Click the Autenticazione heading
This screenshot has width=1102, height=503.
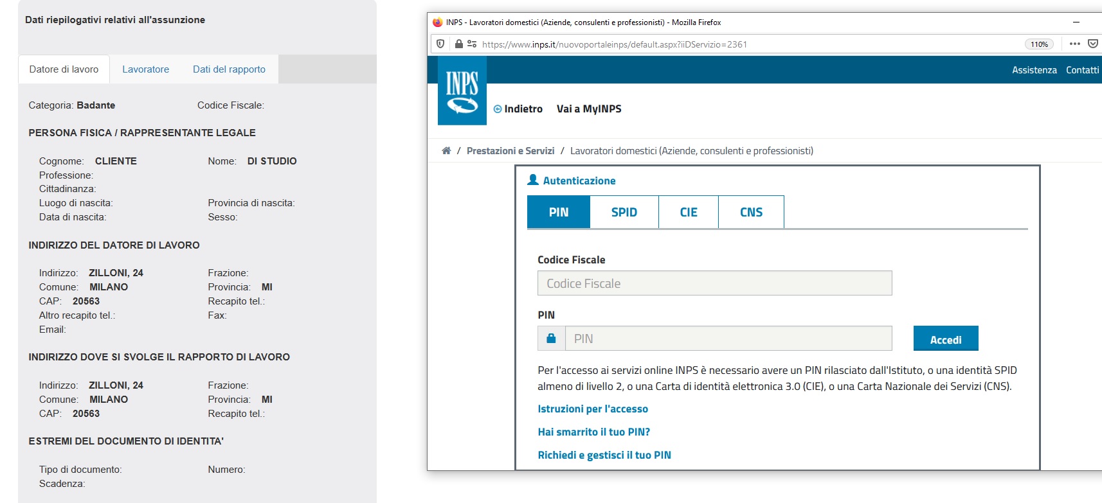(x=579, y=181)
